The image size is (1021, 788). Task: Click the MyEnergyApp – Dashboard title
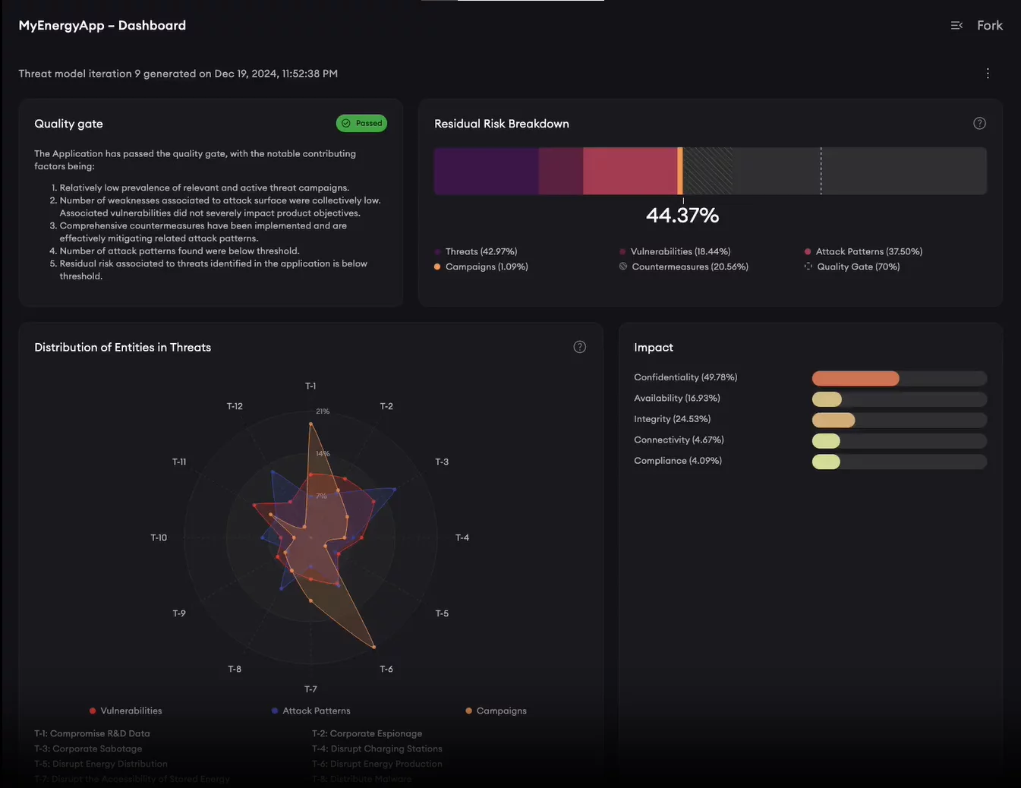click(102, 25)
